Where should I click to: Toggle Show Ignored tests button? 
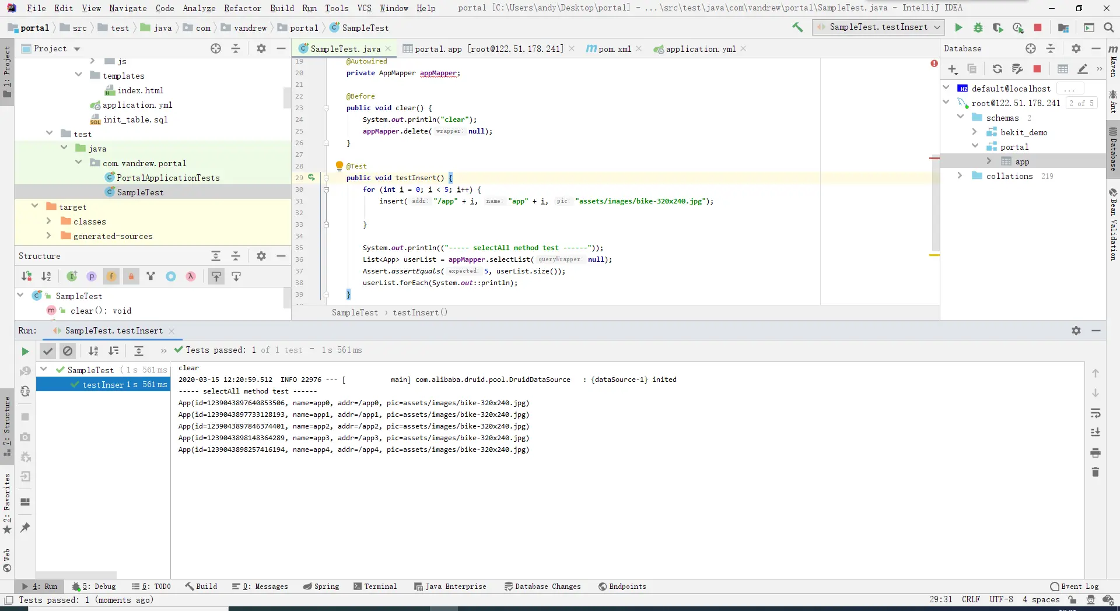pos(68,351)
